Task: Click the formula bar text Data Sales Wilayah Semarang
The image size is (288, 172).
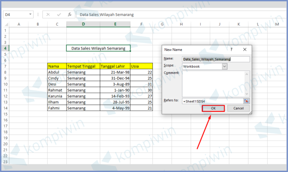Action: (107, 15)
